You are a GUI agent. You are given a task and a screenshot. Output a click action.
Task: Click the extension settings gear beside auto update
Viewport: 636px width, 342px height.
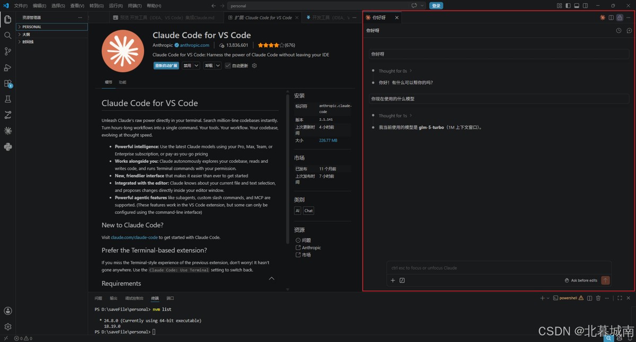tap(254, 66)
